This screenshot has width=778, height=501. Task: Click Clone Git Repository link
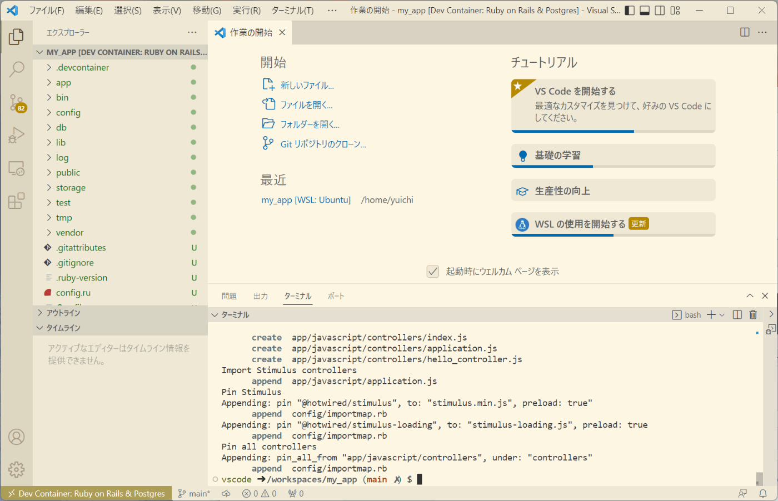point(314,144)
